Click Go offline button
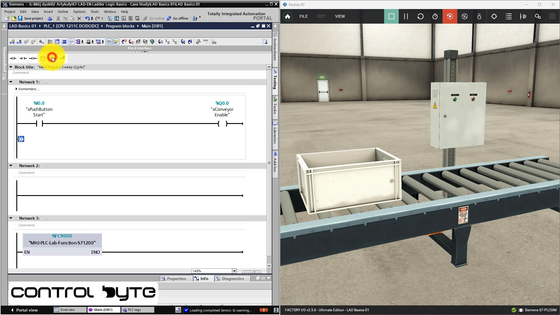This screenshot has height=315, width=560. [x=177, y=18]
